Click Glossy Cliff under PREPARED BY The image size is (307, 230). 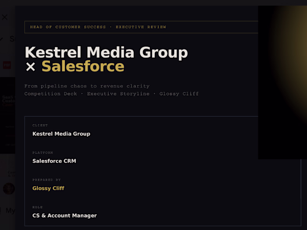48,188
